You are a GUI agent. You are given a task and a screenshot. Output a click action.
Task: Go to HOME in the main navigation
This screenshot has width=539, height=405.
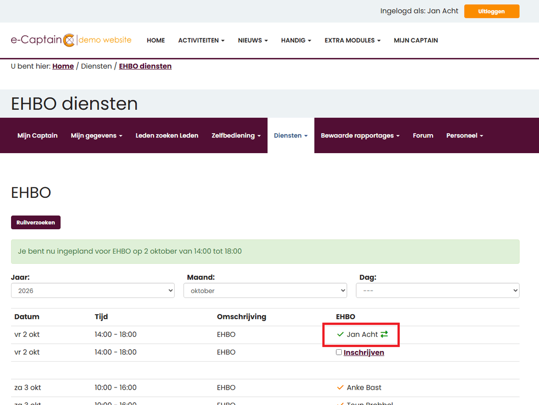[156, 40]
